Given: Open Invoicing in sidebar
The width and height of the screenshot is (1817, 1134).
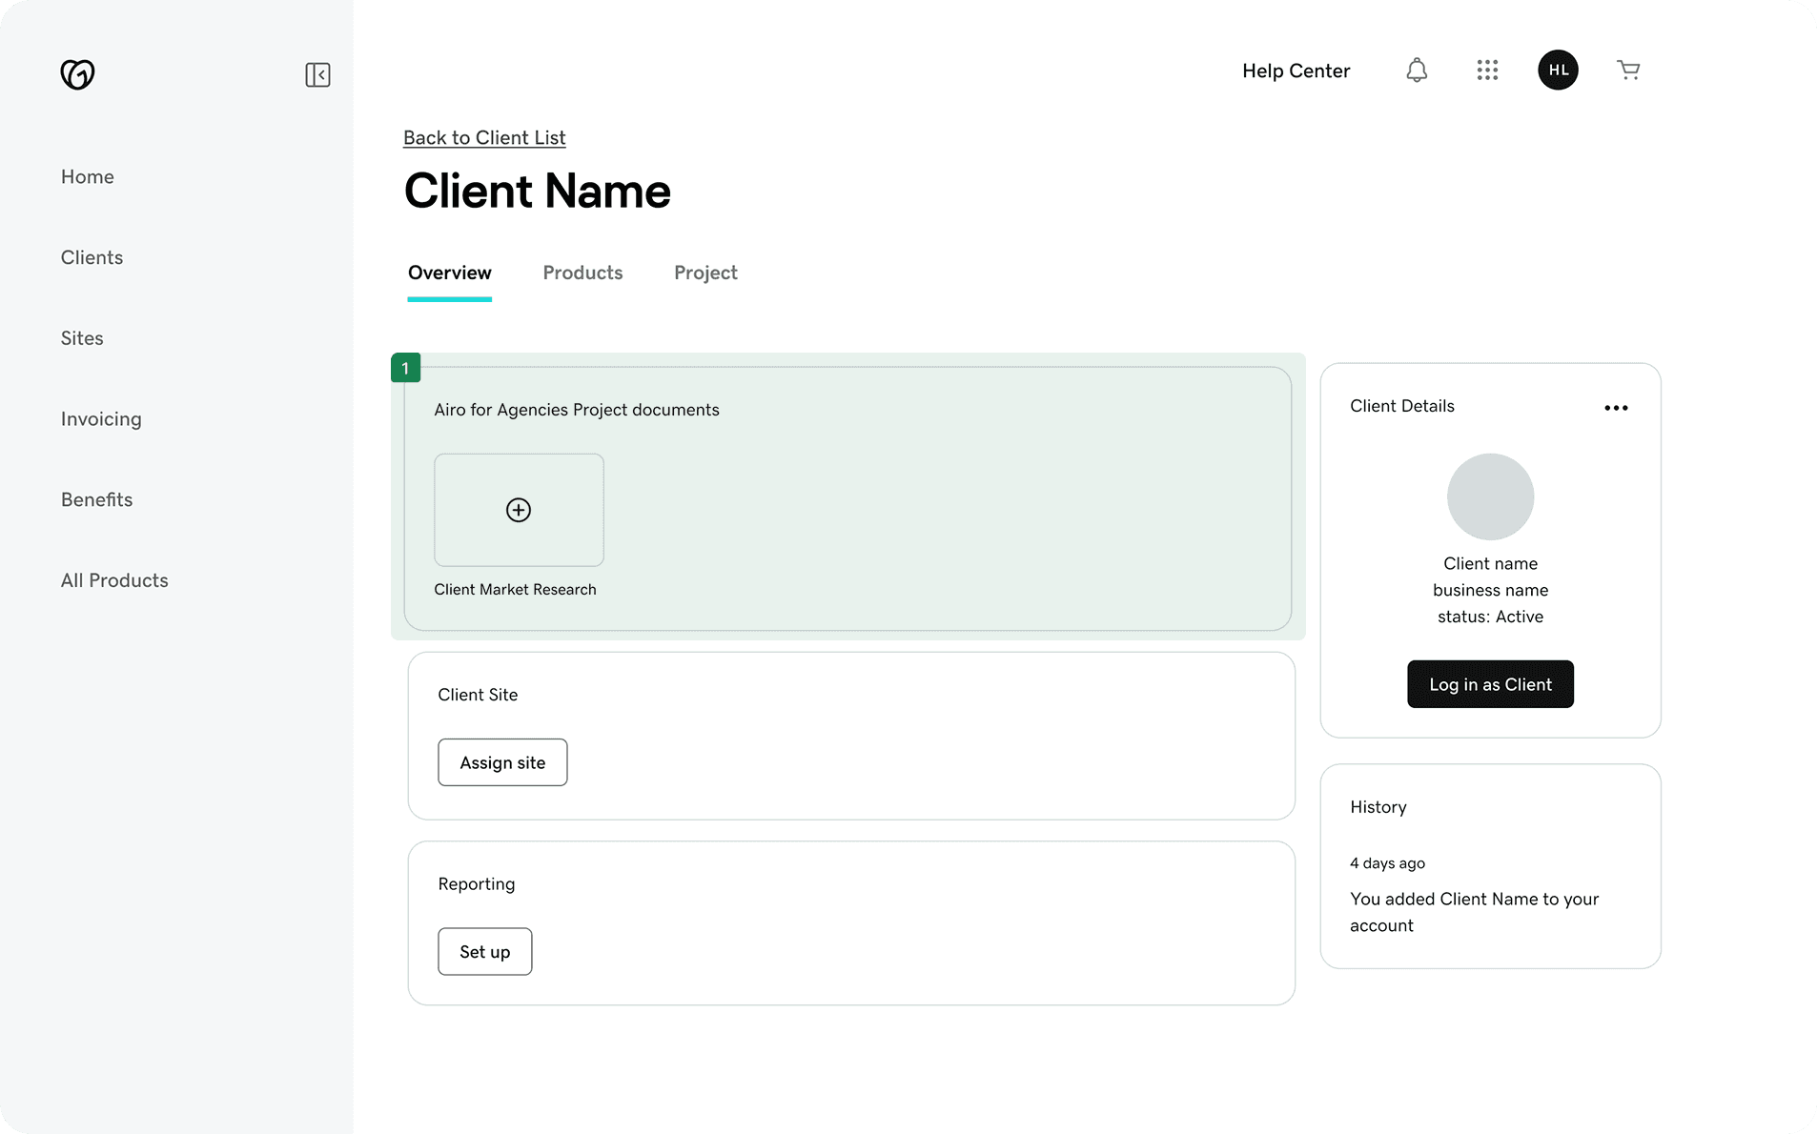Looking at the screenshot, I should click(101, 419).
